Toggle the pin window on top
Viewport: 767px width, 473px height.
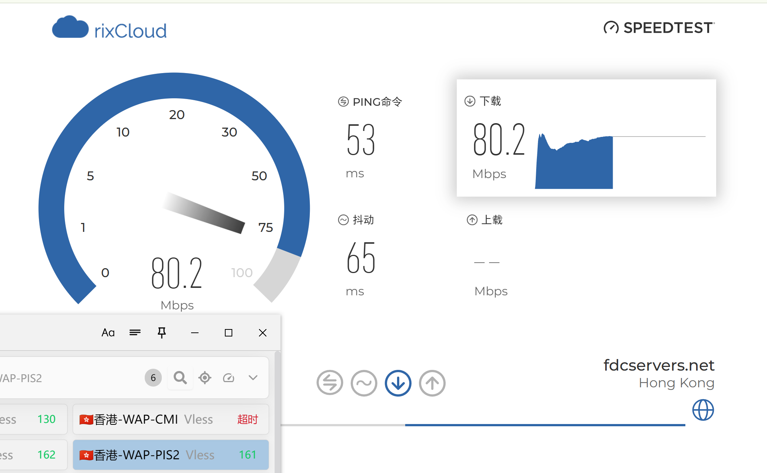click(x=162, y=332)
